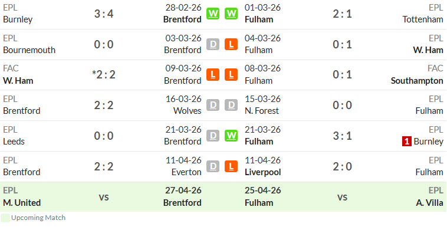The width and height of the screenshot is (447, 230).
Task: Open the Burnley 3:4 Brentford score
Action: 104,14
